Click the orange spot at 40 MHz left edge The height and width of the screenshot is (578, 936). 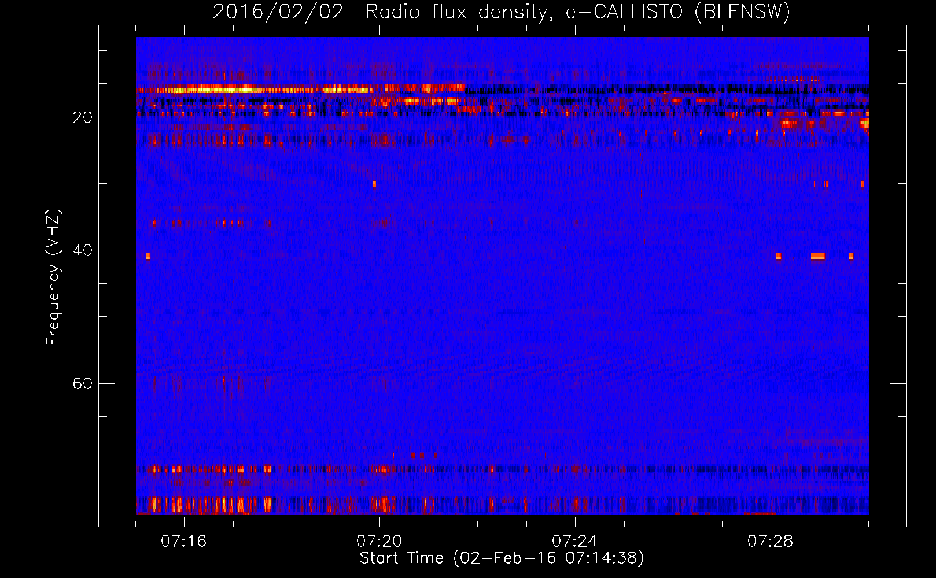click(148, 255)
